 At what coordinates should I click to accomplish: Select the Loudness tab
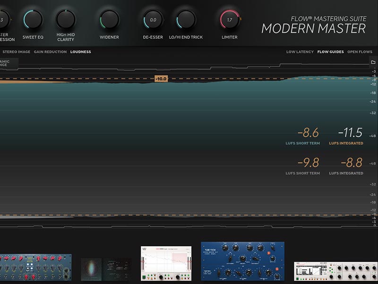click(x=80, y=52)
